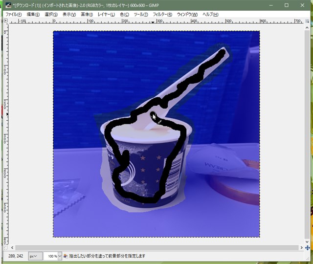Toggle zoom-on-window-resize icon at top right corner
313x264 pixels.
(x=307, y=21)
